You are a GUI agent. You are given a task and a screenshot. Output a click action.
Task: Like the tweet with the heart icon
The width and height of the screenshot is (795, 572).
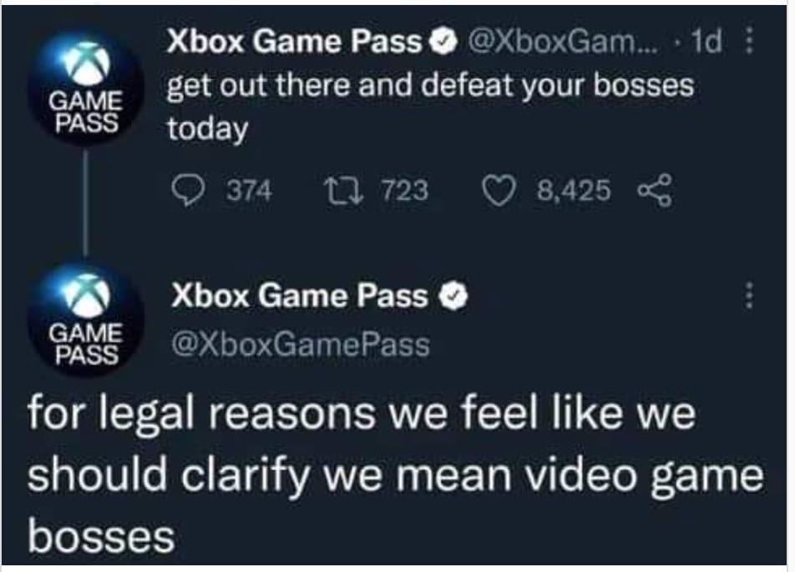(x=498, y=193)
